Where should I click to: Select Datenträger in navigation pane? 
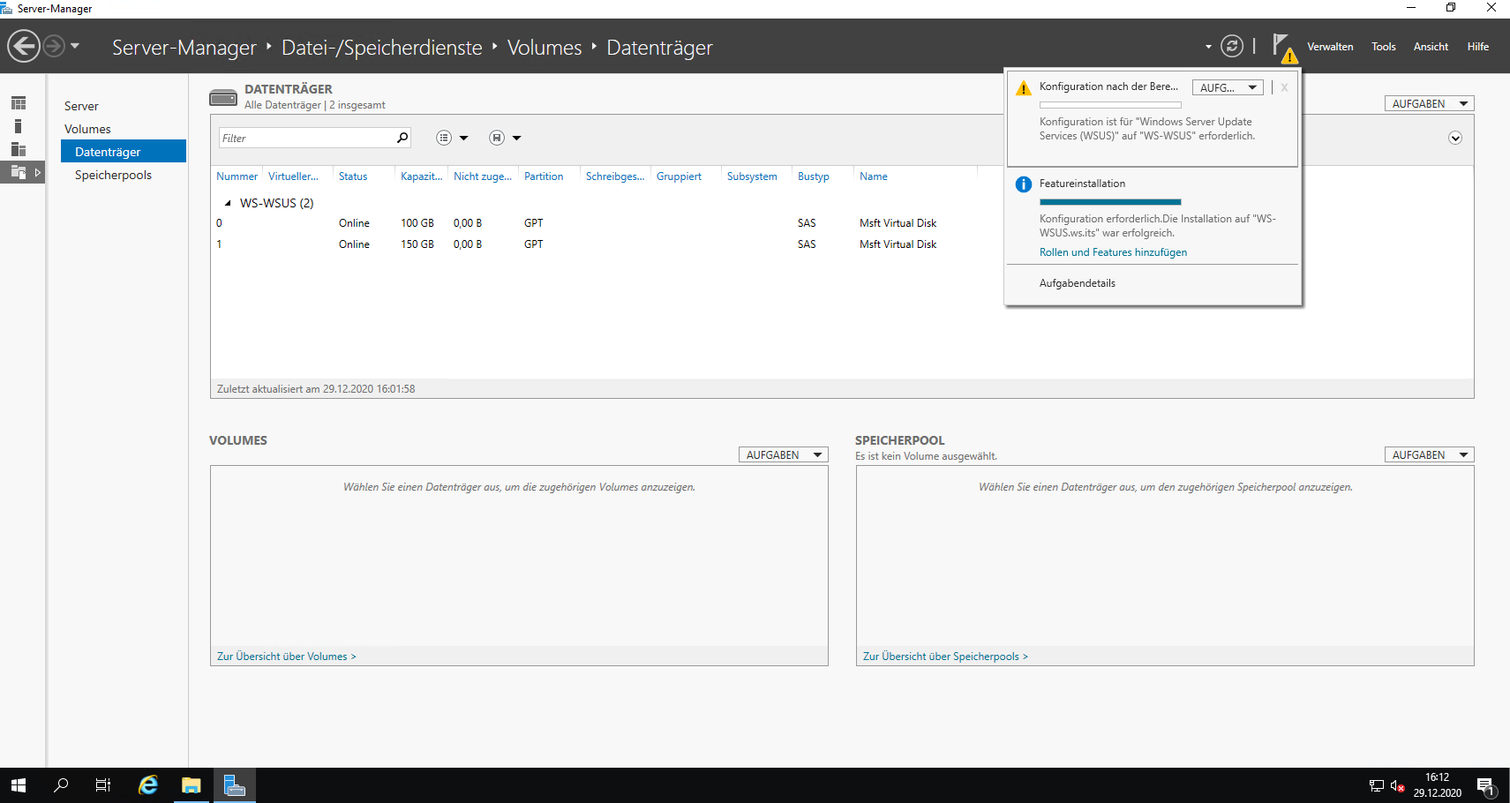point(124,152)
